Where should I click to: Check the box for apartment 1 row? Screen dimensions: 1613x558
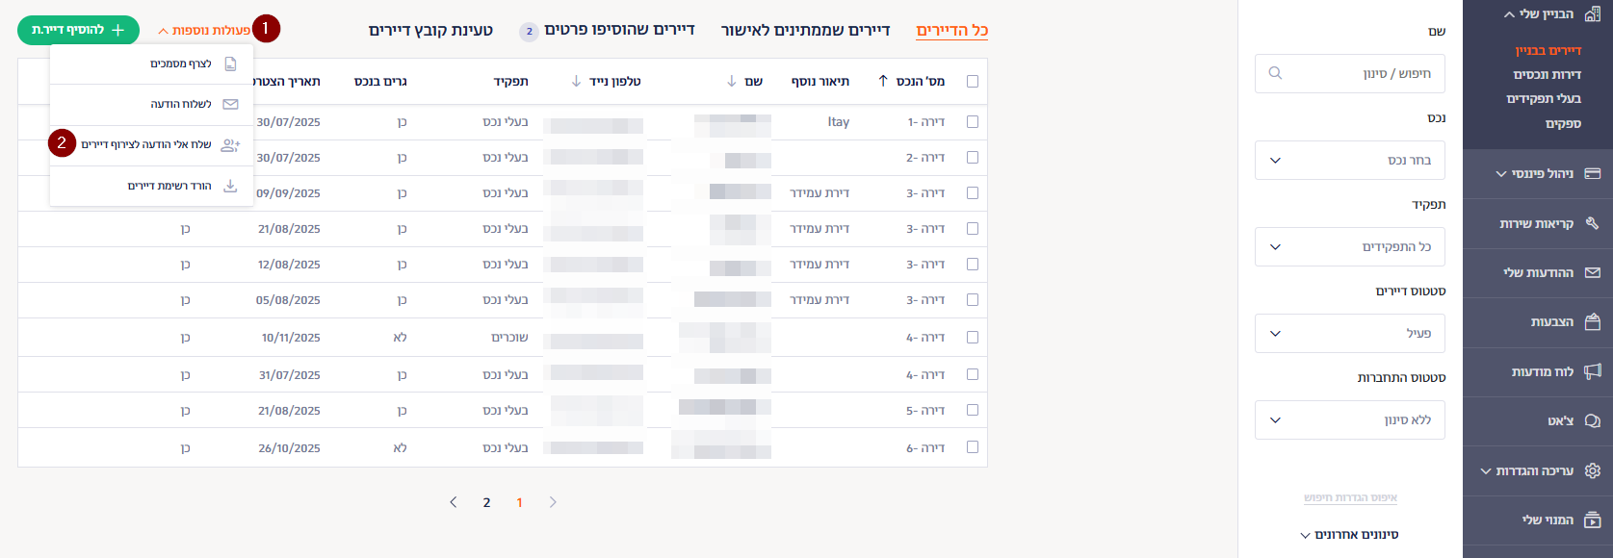(972, 122)
